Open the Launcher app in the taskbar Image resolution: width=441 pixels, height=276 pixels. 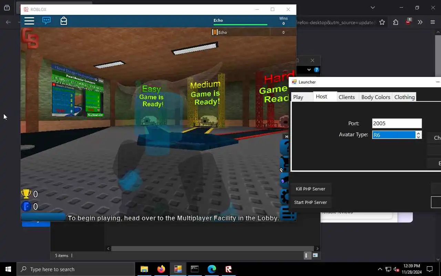click(178, 269)
